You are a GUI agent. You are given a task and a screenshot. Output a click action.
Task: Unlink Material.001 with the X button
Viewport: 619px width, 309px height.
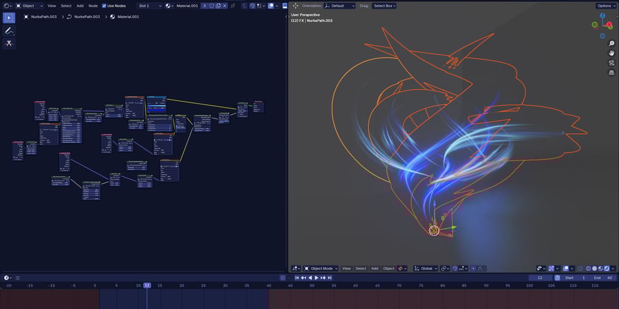(x=225, y=6)
